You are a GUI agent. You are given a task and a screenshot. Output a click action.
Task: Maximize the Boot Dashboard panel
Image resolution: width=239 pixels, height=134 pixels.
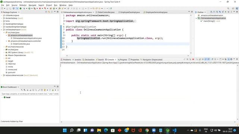pyautogui.click(x=58, y=87)
